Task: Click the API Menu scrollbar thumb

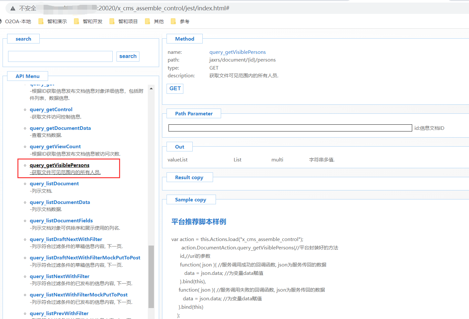Action: point(151,277)
